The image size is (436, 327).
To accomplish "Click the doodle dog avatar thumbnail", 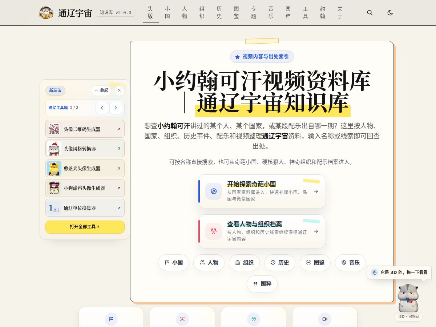I will [x=54, y=188].
